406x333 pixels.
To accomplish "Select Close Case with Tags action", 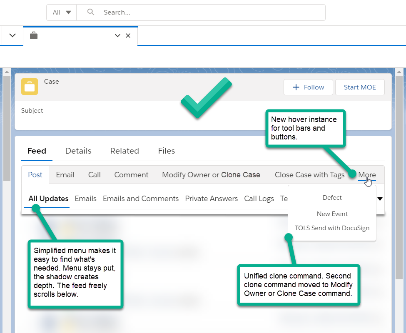I will (309, 175).
